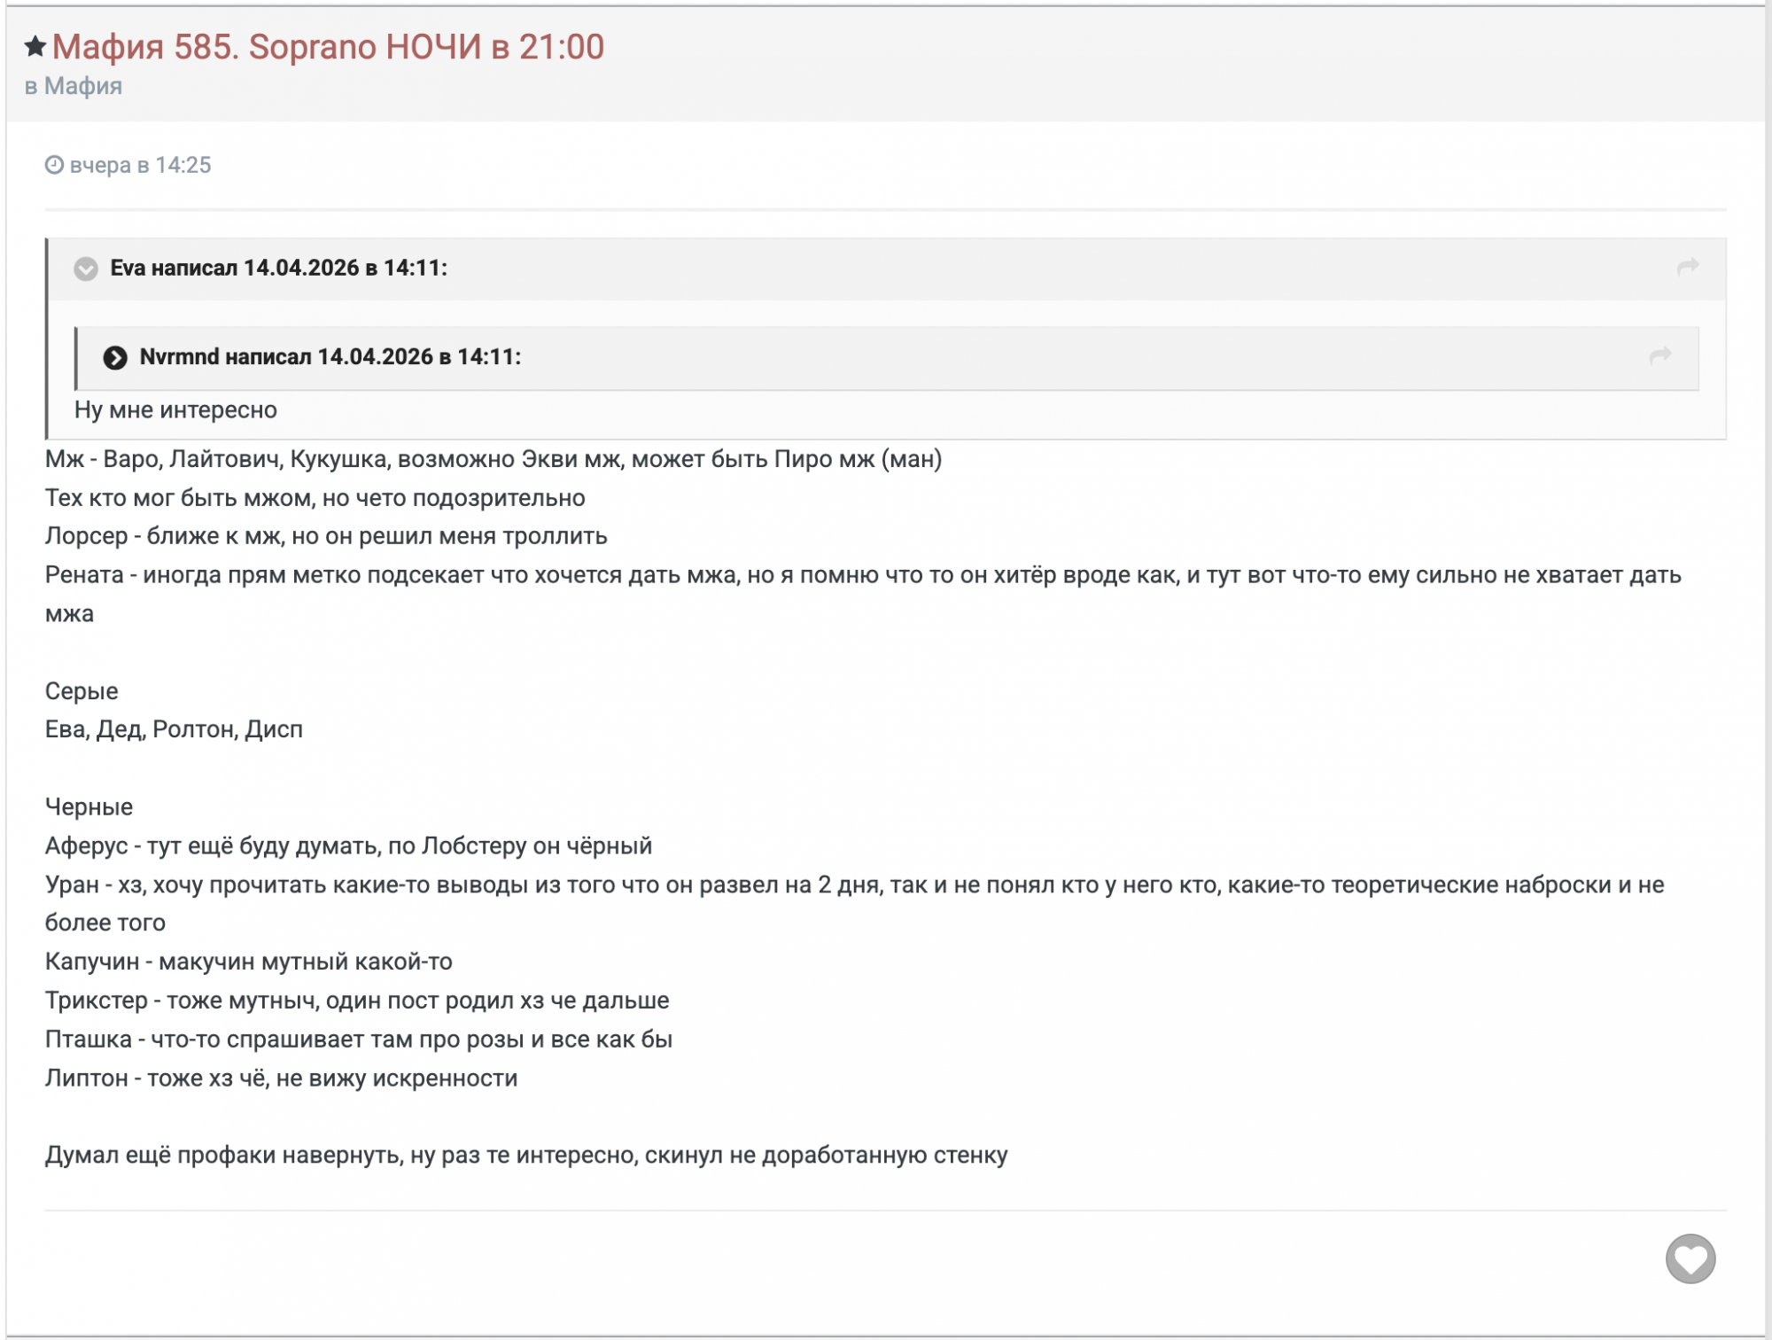Open the 'Мафия' forum section link
The width and height of the screenshot is (1772, 1340).
[x=83, y=86]
